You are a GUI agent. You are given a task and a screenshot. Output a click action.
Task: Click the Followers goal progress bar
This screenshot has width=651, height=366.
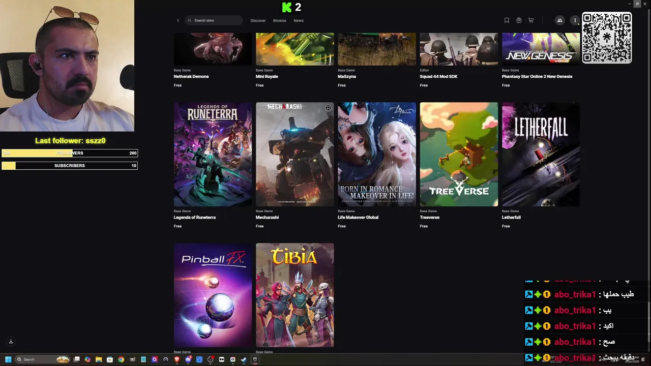click(x=70, y=153)
